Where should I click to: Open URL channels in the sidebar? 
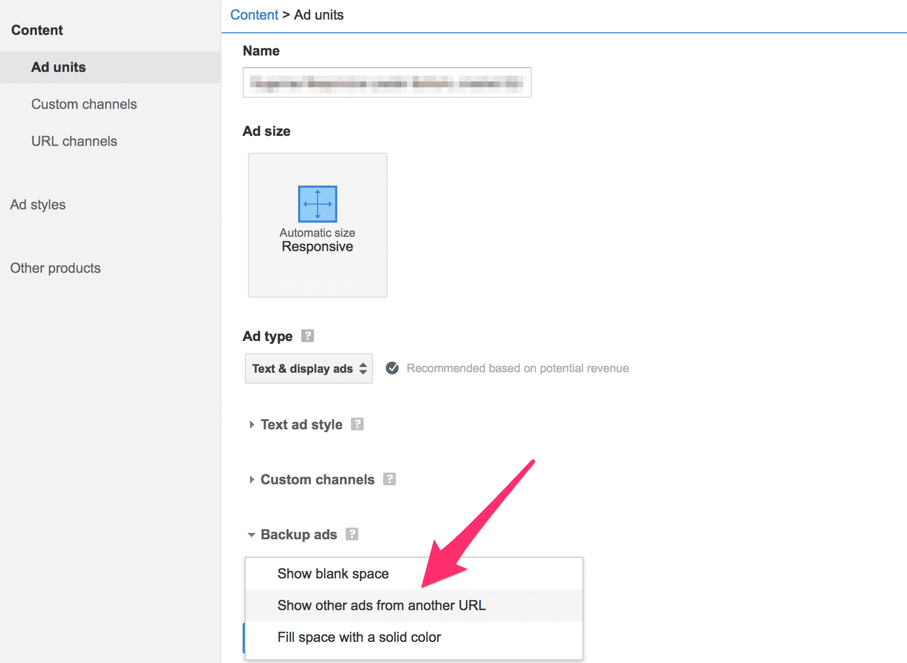[x=74, y=141]
